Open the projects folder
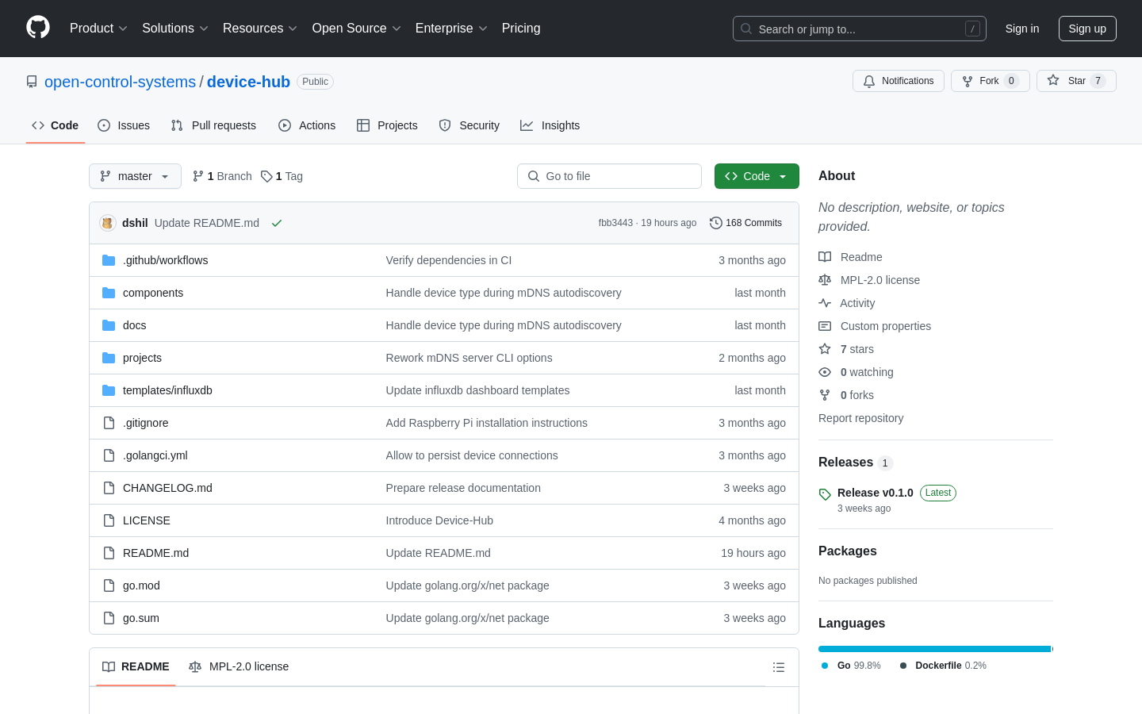Image resolution: width=1142 pixels, height=714 pixels. coord(142,358)
